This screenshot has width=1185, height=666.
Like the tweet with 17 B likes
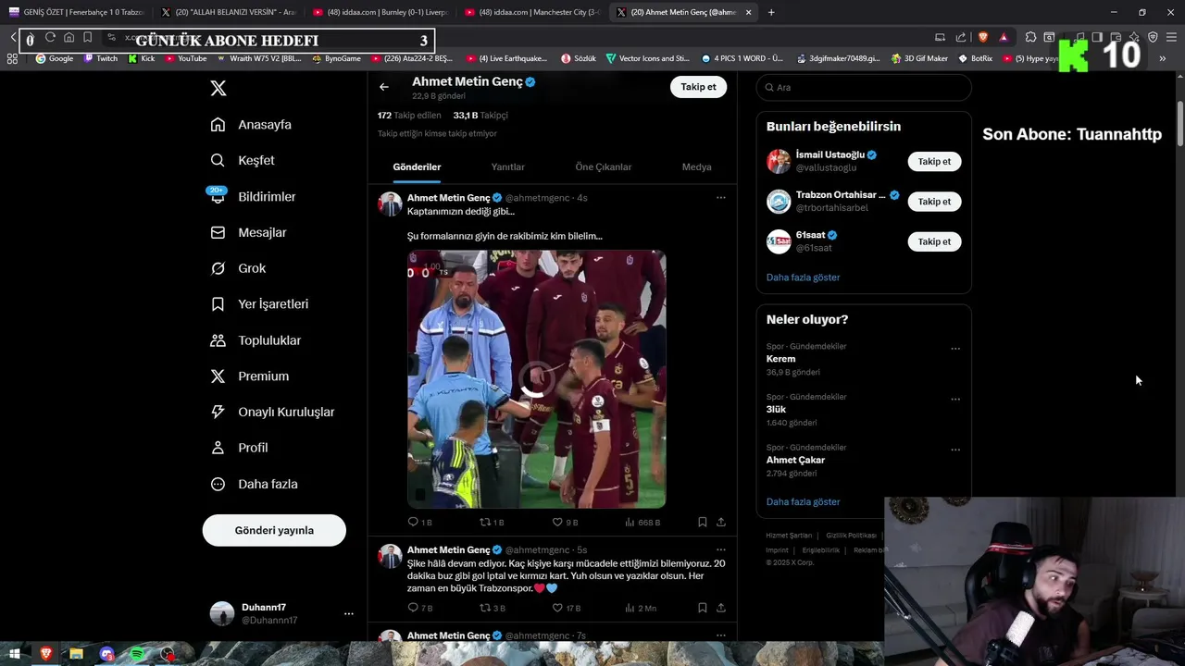(x=566, y=608)
